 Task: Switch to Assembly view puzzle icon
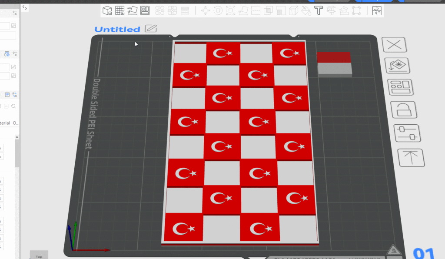coord(376,10)
